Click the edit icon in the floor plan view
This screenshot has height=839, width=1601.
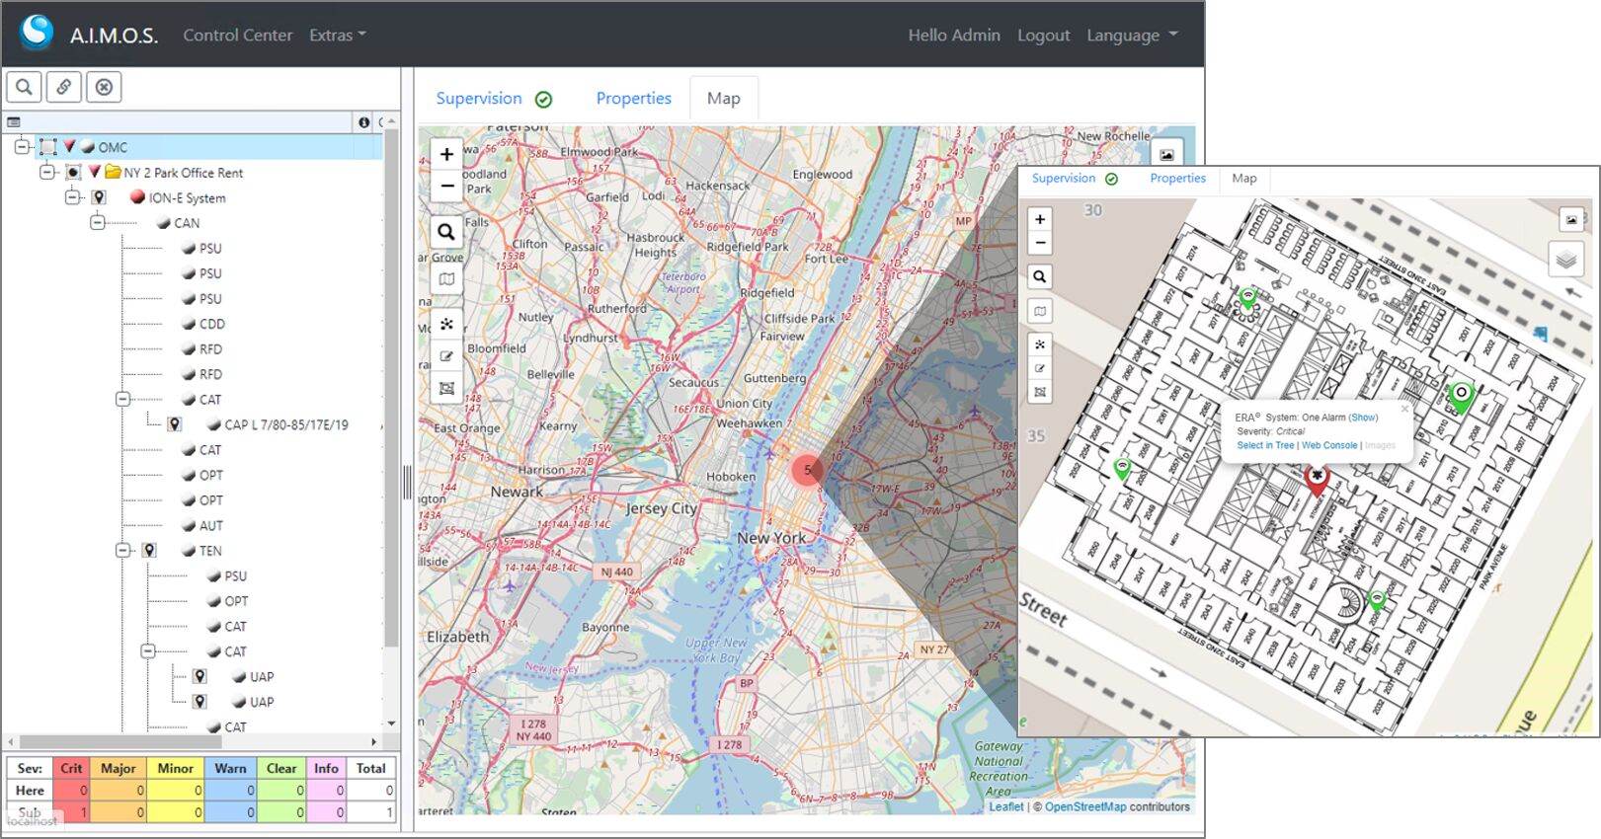click(x=1040, y=368)
